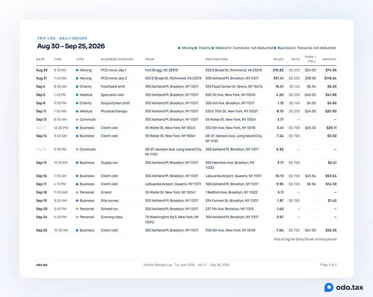Click the 'Medical' legend label
This screenshot has width=373, height=297.
[222, 48]
